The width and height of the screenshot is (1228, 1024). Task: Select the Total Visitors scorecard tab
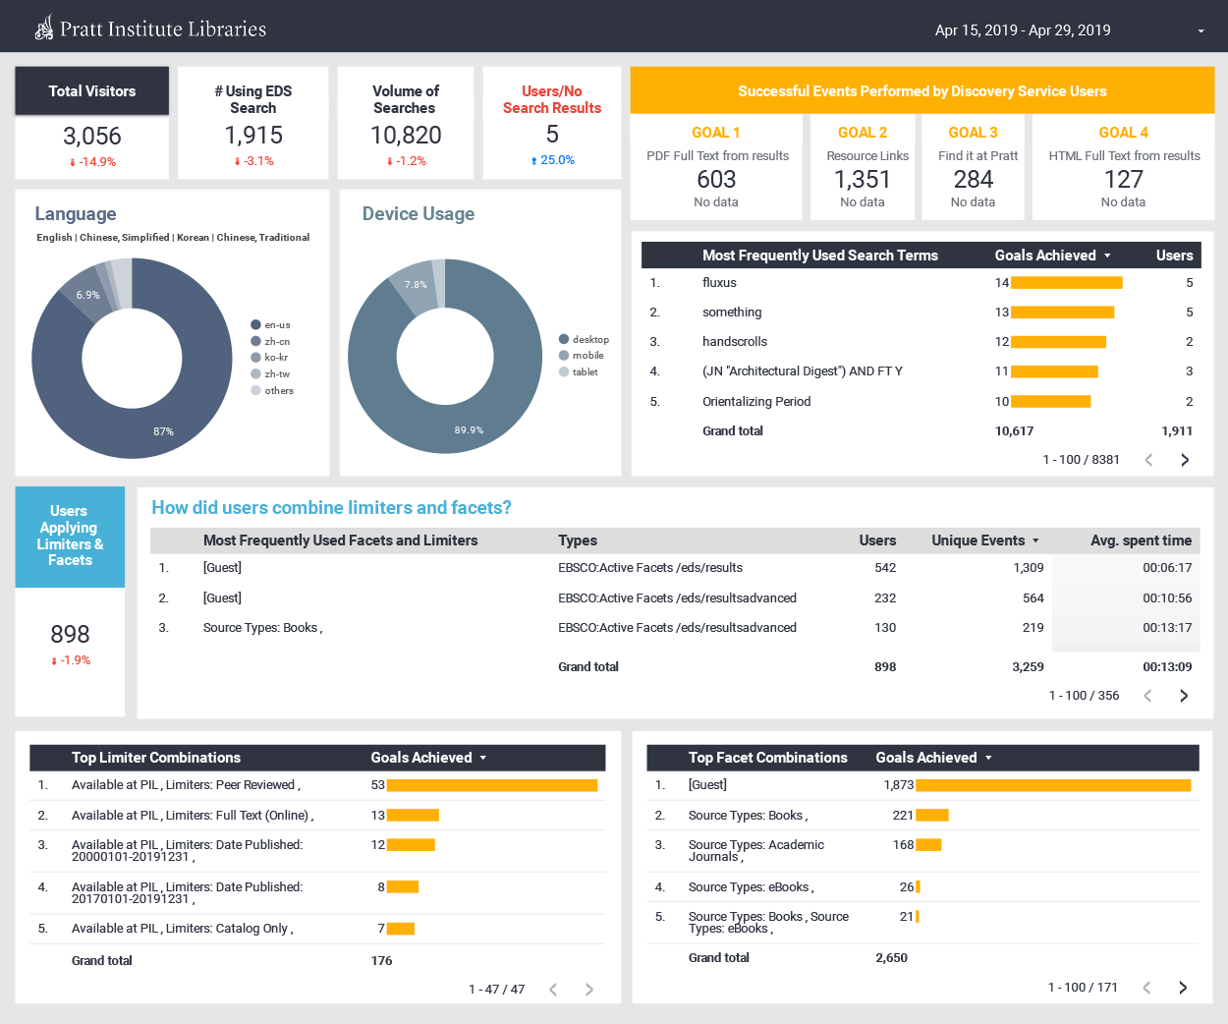tap(91, 90)
